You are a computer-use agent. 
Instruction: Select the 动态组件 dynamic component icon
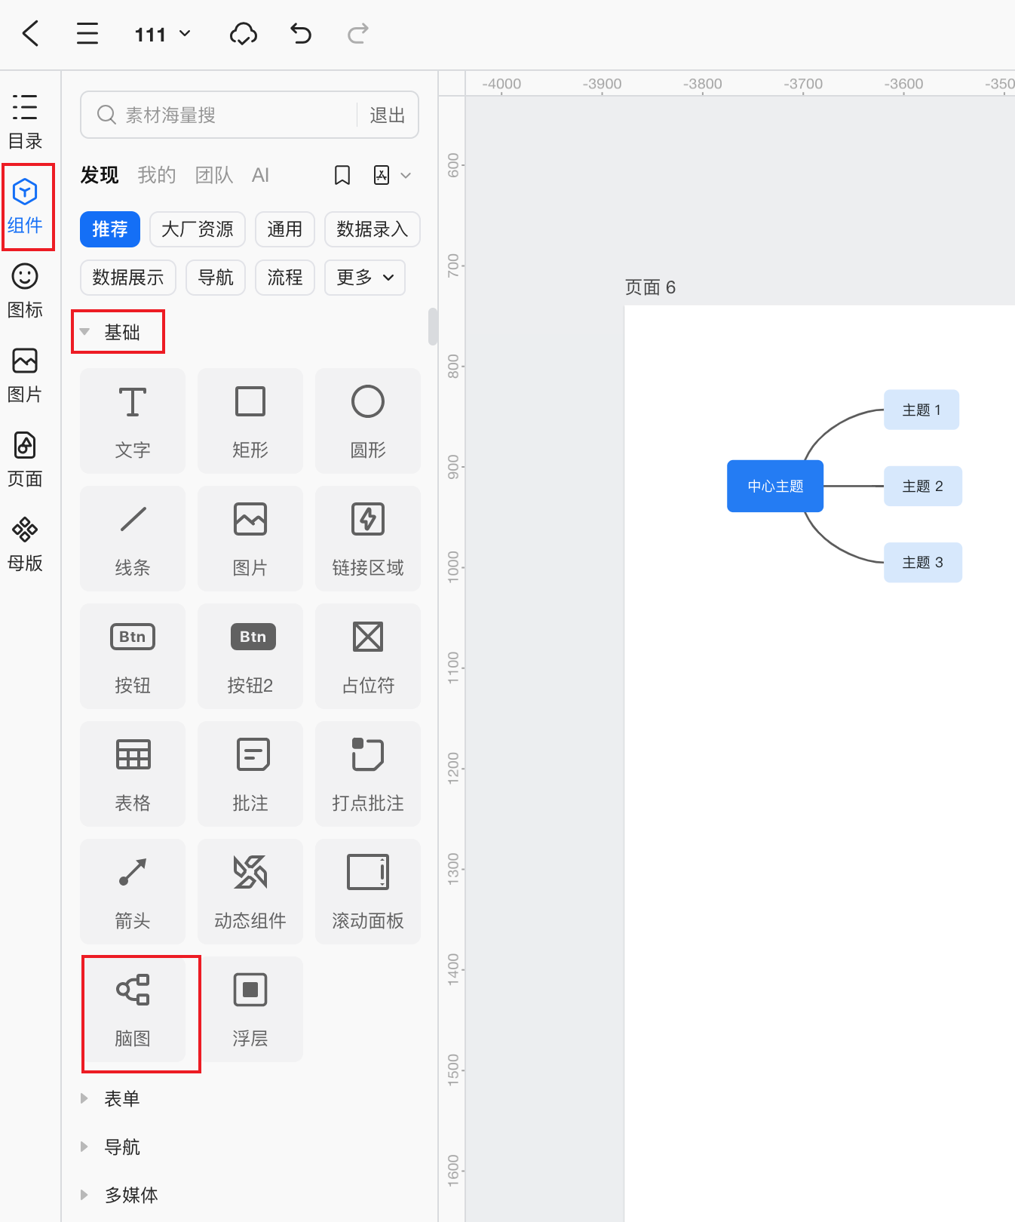pyautogui.click(x=250, y=892)
